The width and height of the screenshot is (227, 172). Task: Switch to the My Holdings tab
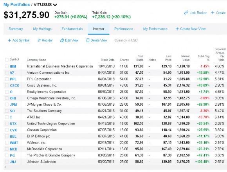point(42,29)
